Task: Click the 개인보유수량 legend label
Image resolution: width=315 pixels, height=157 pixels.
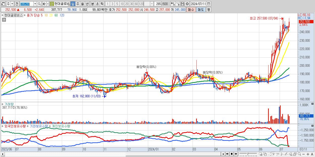Action: 61,126
